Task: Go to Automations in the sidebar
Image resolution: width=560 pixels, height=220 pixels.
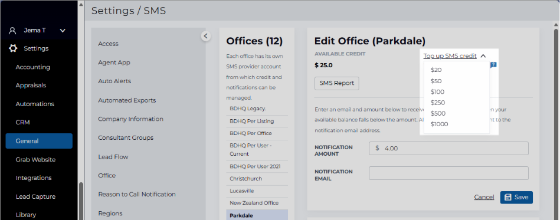Action: click(x=35, y=104)
